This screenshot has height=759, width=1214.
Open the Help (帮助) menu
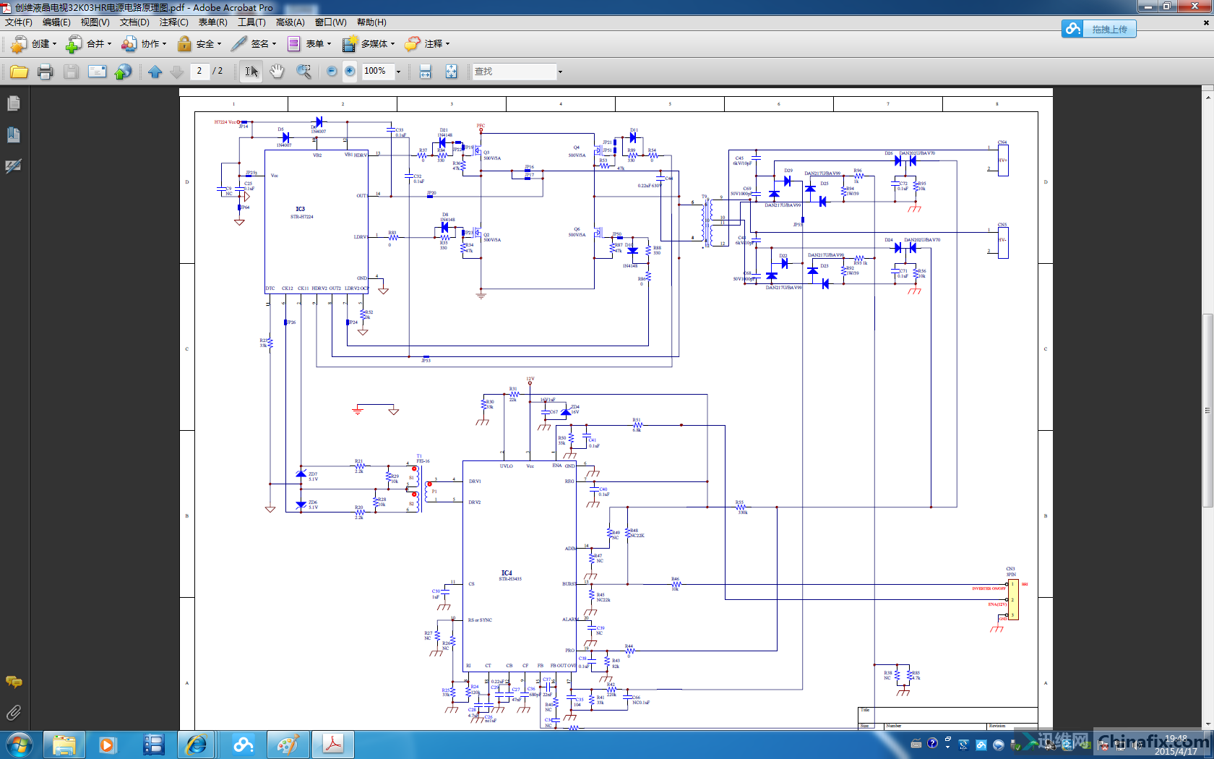coord(371,22)
